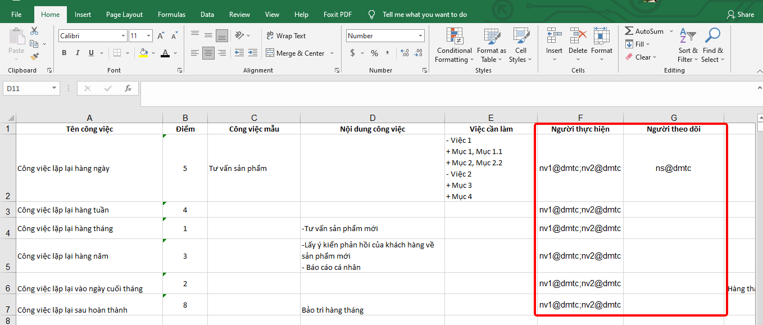The image size is (763, 325).
Task: Apply the yellow fill color
Action: tap(144, 53)
